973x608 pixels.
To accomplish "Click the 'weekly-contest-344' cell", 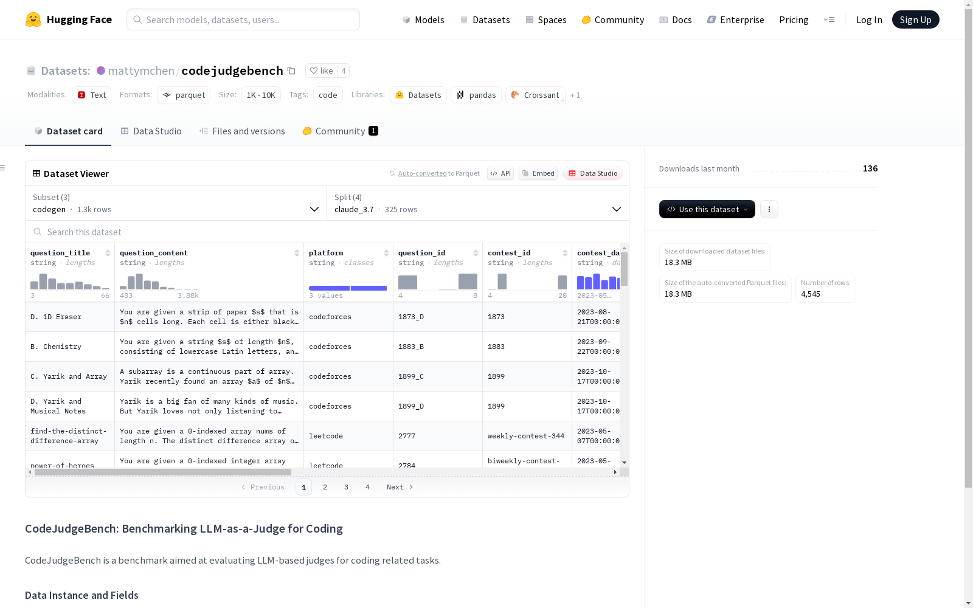I will (x=527, y=436).
